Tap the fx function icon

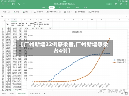pos(2,16)
